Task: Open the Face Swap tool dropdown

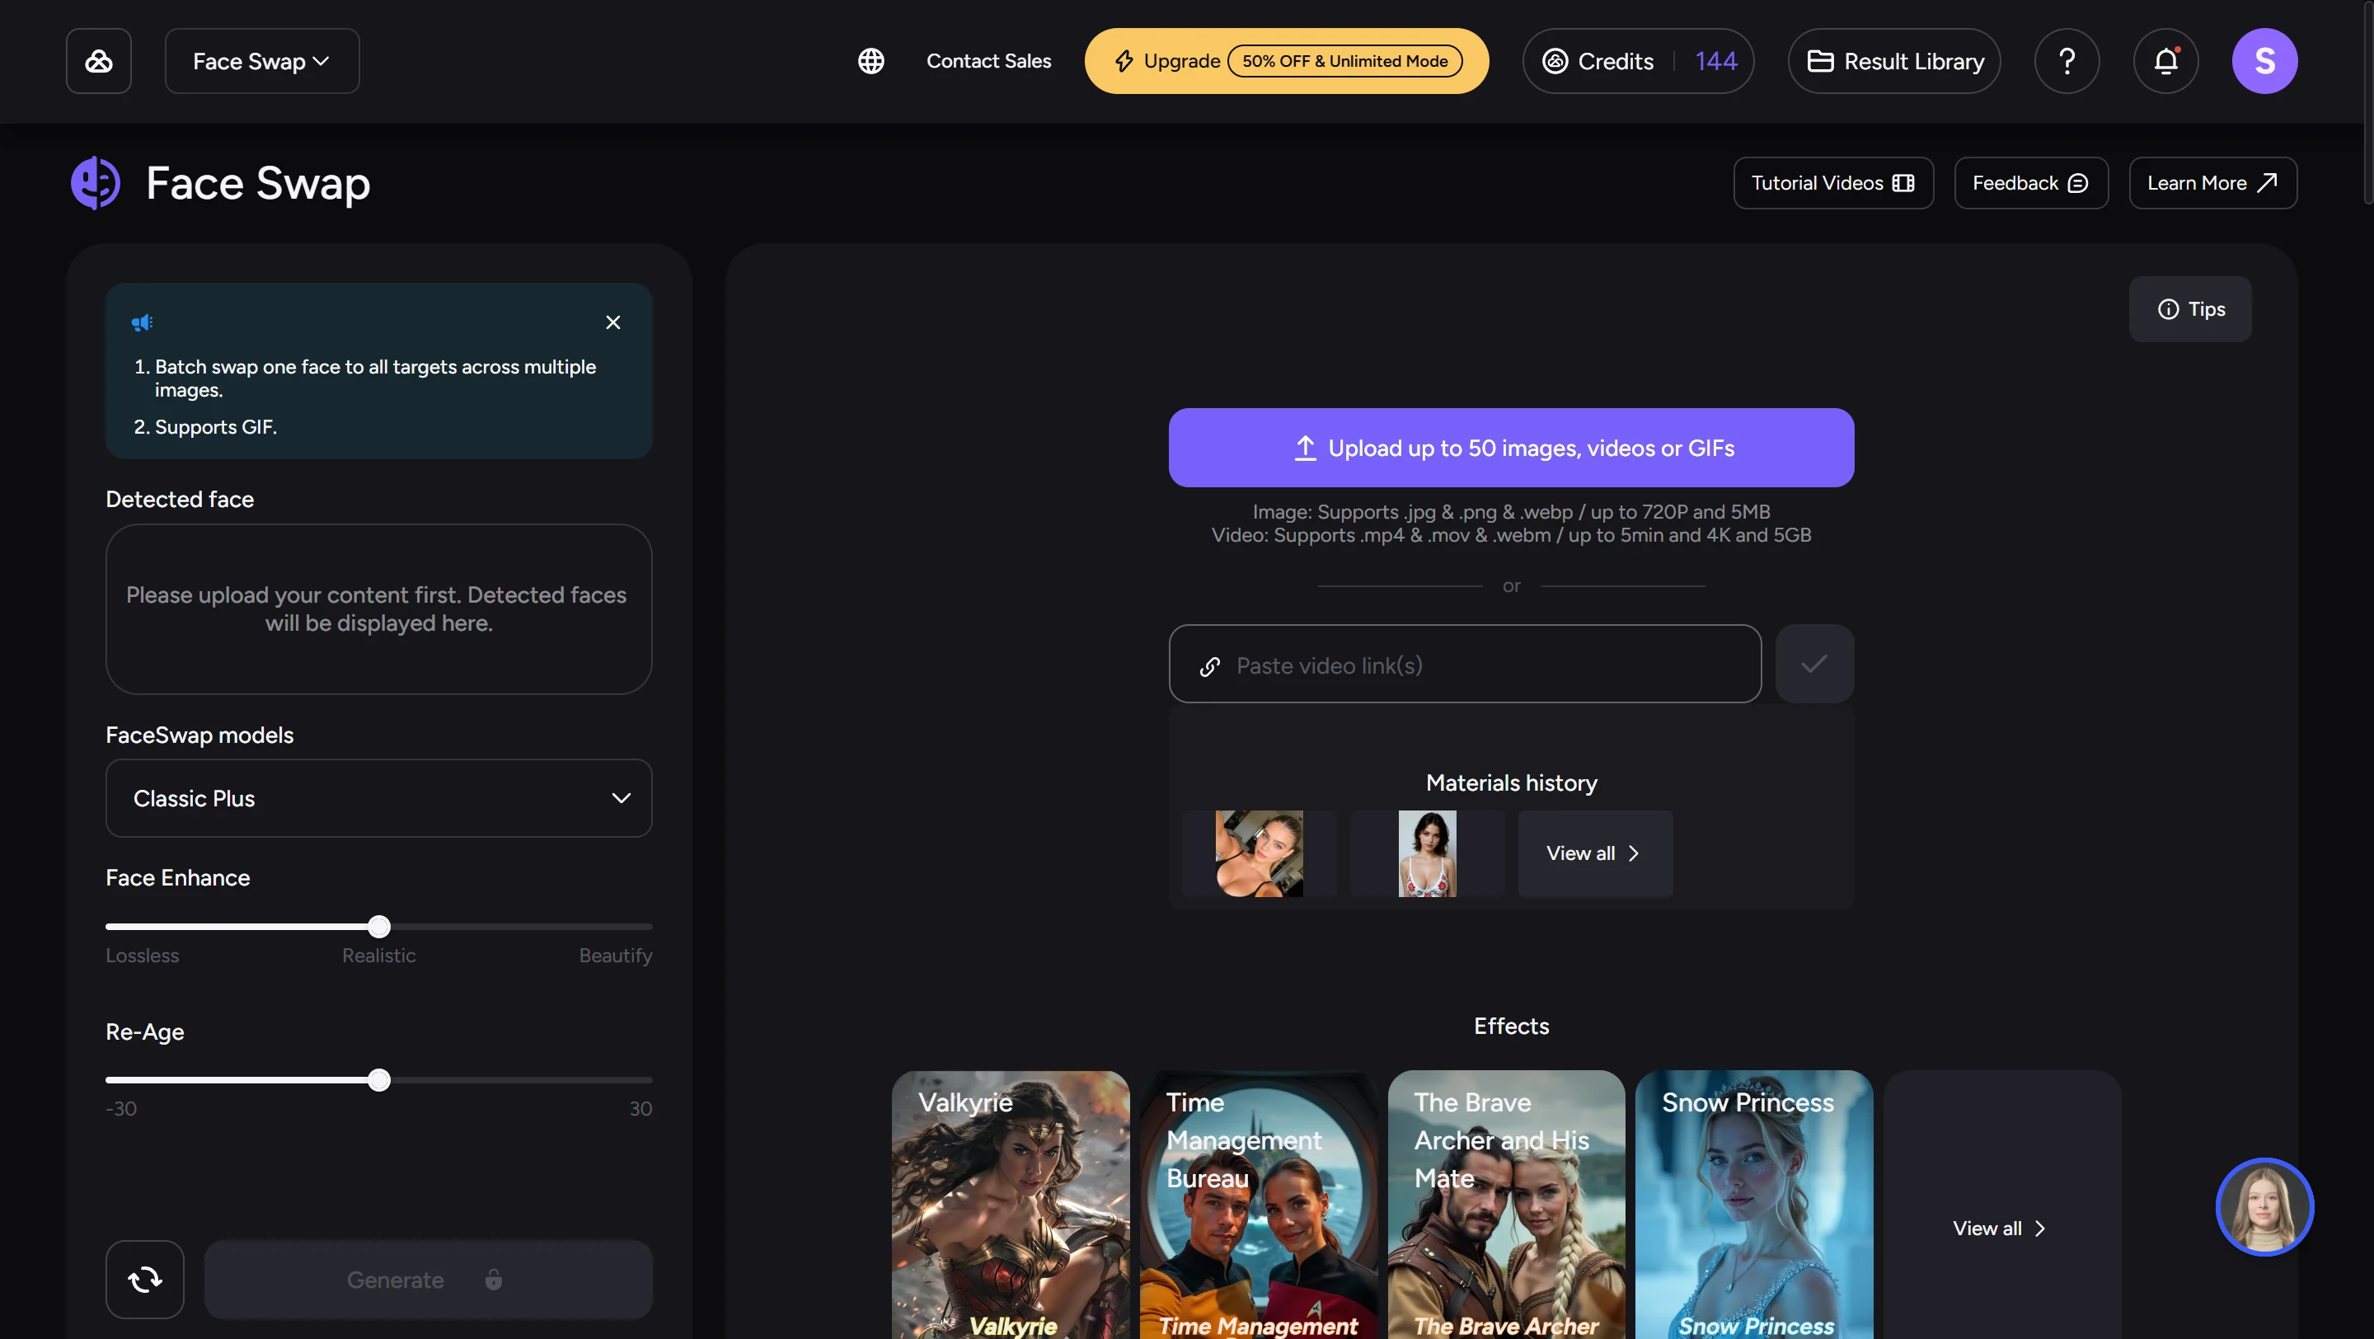Action: tap(262, 61)
